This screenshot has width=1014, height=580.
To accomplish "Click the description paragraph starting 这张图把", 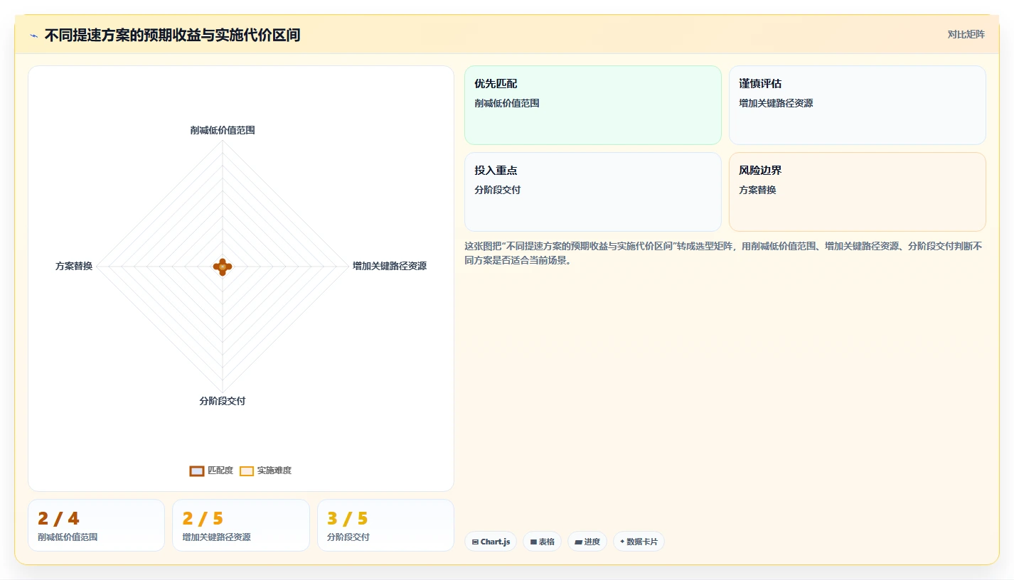I will pyautogui.click(x=723, y=253).
